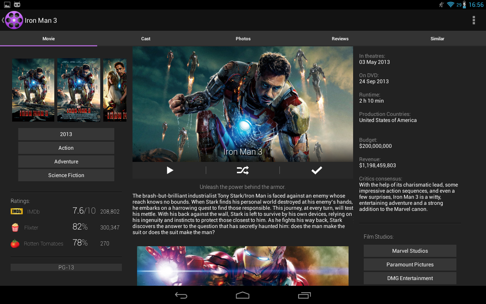Tap the Iron Man 3 title in action bar
Screen dimensions: 486x304
point(41,21)
